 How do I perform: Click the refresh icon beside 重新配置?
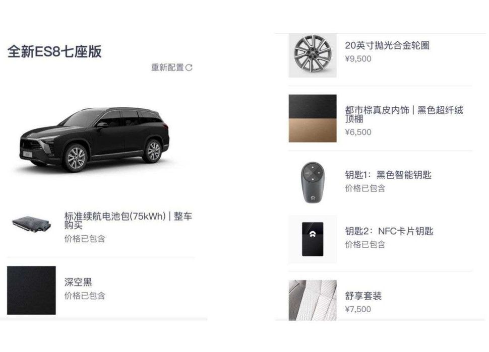click(x=189, y=67)
